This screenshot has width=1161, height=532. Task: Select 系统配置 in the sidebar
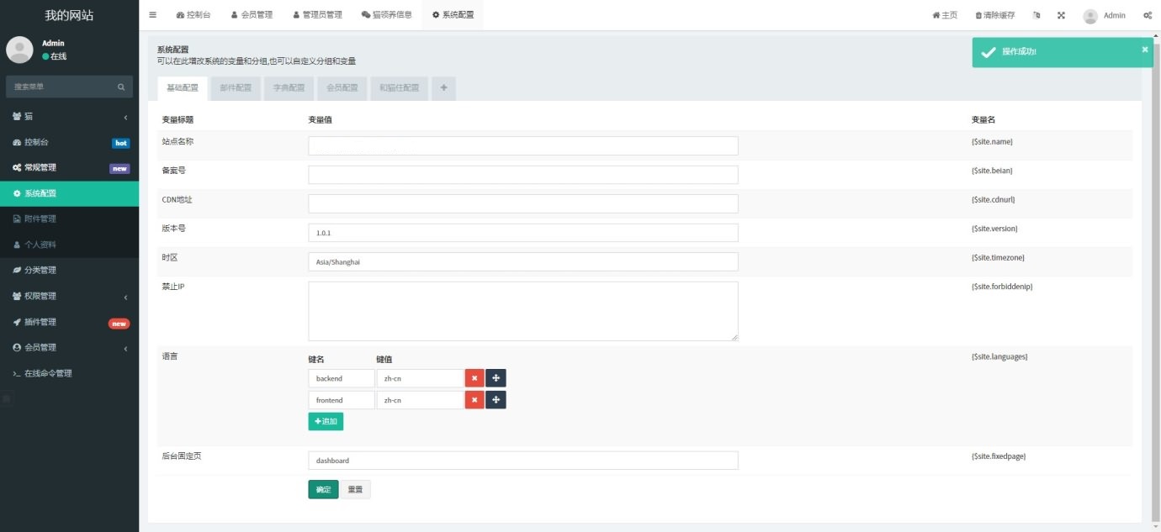tap(69, 193)
